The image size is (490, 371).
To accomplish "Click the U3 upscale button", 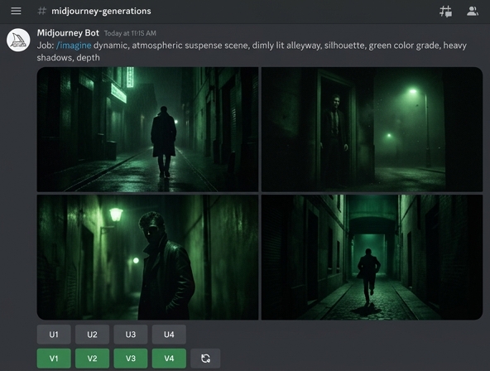I will pyautogui.click(x=131, y=335).
